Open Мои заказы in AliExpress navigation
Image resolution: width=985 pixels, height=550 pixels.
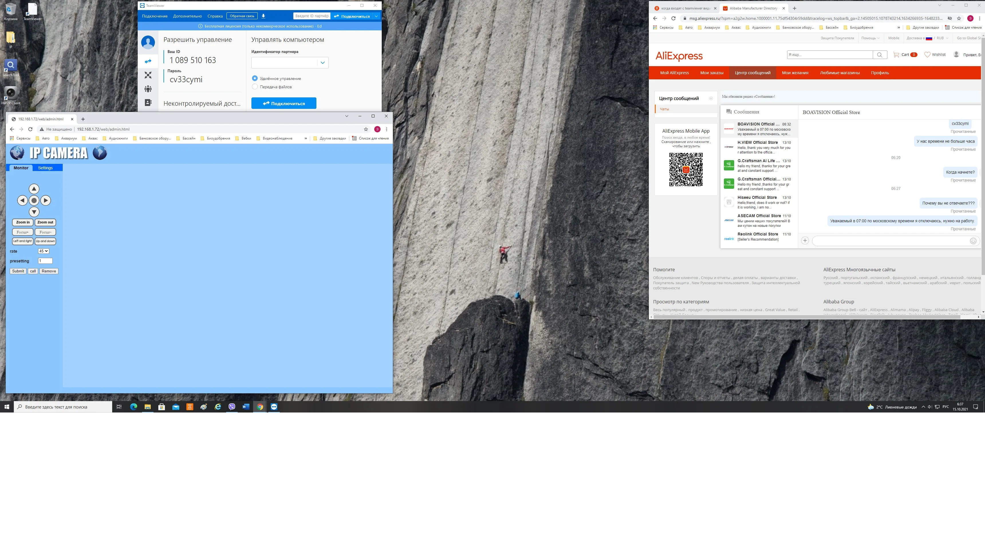(712, 73)
